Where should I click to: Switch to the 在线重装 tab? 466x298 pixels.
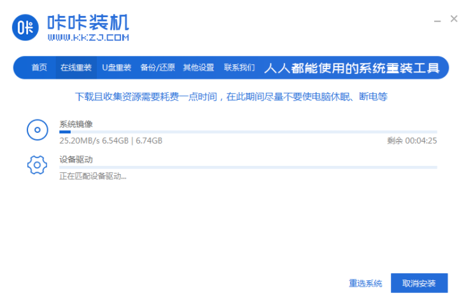point(76,67)
